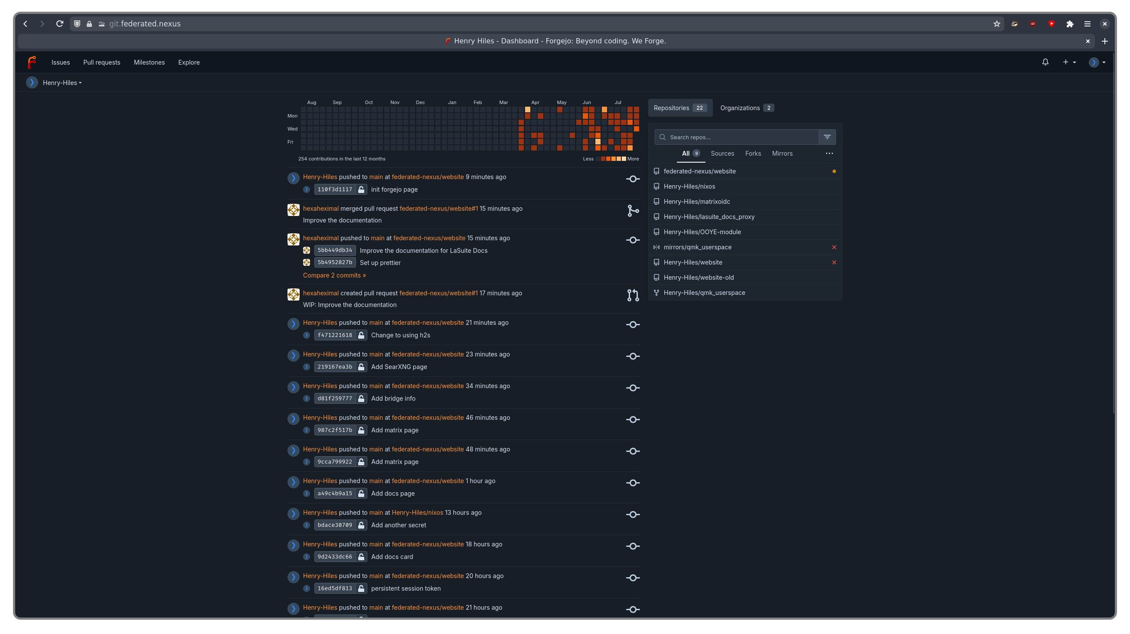Go back with the browser back arrow
1130x634 pixels.
pyautogui.click(x=26, y=24)
